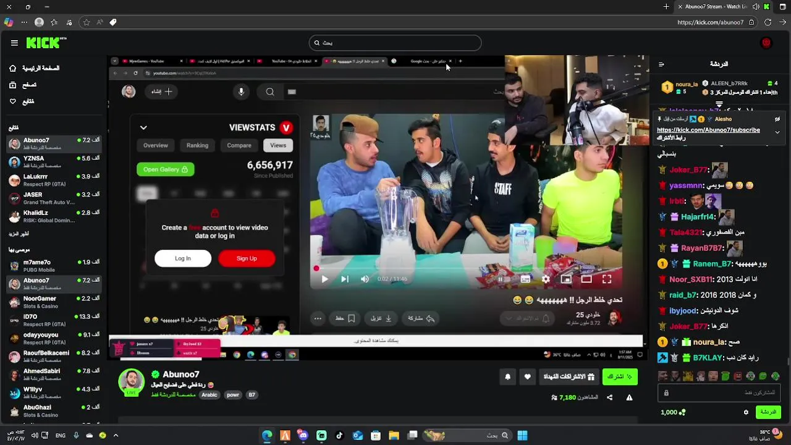Collapse ViewStats panel chevron

pyautogui.click(x=143, y=128)
